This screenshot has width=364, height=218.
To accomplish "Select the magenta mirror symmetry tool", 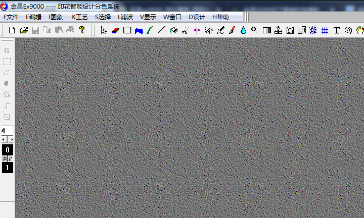I will pyautogui.click(x=197, y=30).
